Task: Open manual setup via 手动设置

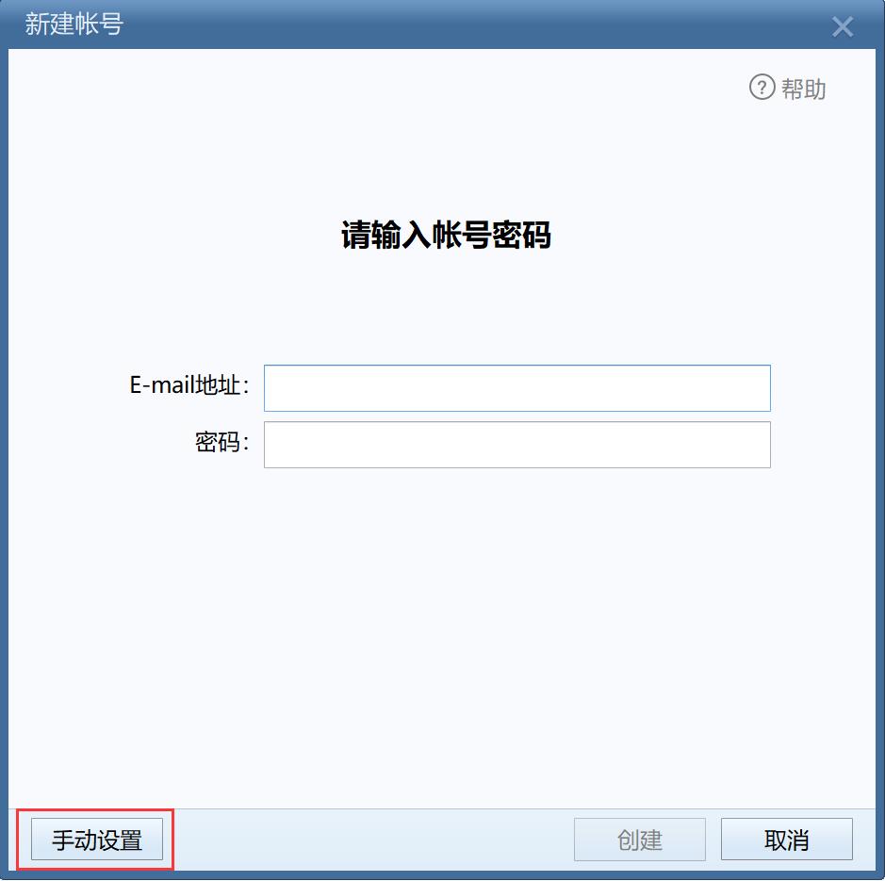Action: tap(97, 840)
